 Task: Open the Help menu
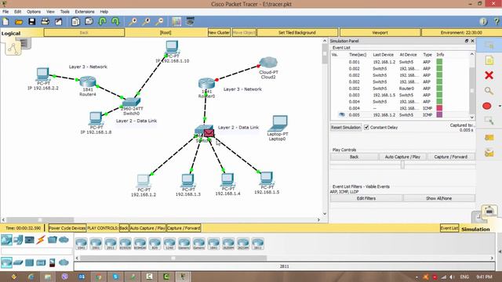(104, 12)
